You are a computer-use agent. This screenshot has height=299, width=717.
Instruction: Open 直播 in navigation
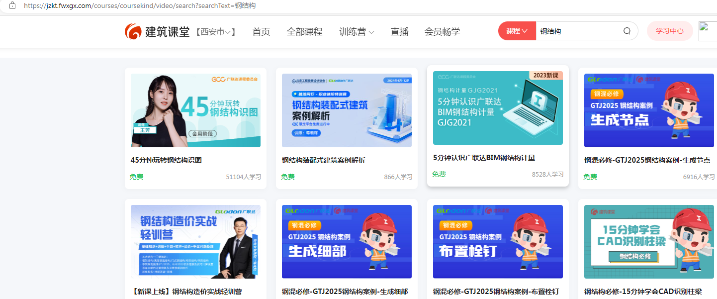[x=399, y=31]
